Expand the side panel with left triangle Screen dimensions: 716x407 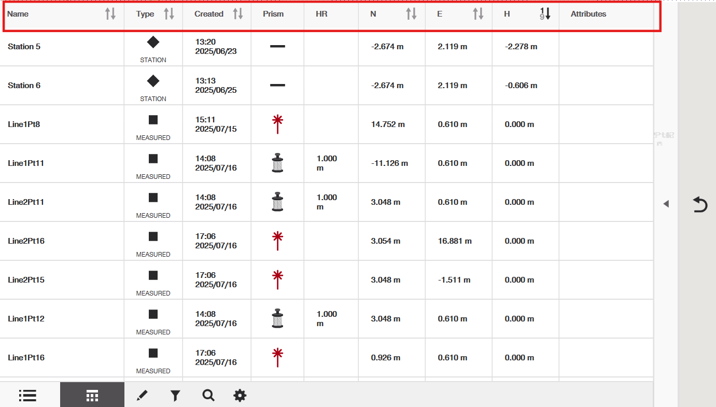tap(666, 204)
